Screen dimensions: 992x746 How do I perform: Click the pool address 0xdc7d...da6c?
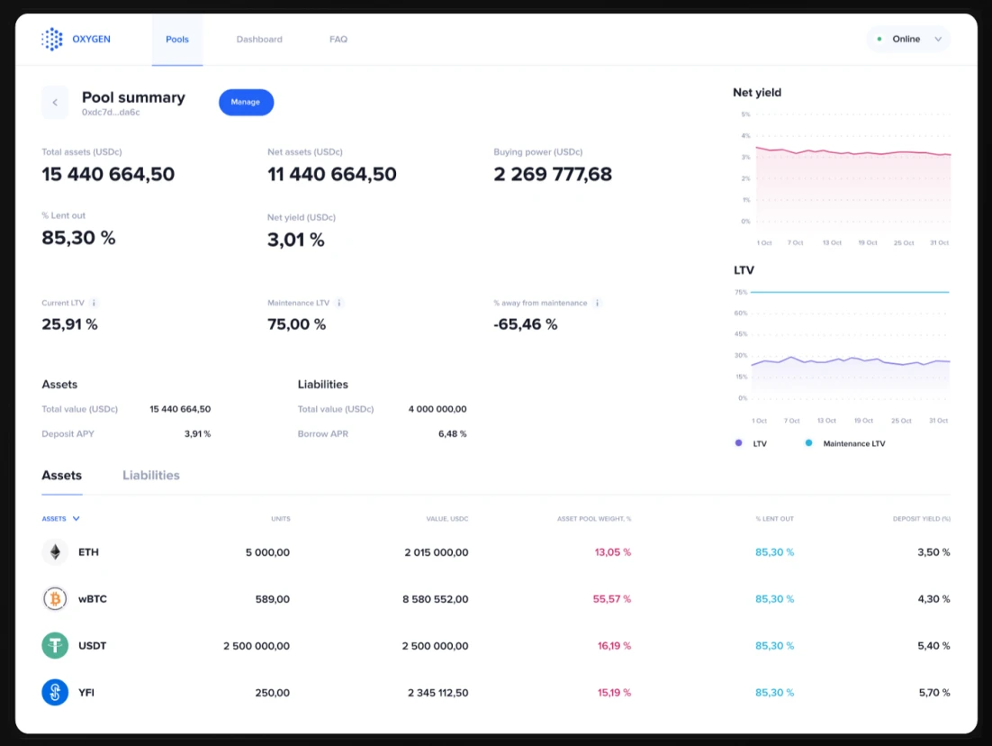[x=111, y=113]
